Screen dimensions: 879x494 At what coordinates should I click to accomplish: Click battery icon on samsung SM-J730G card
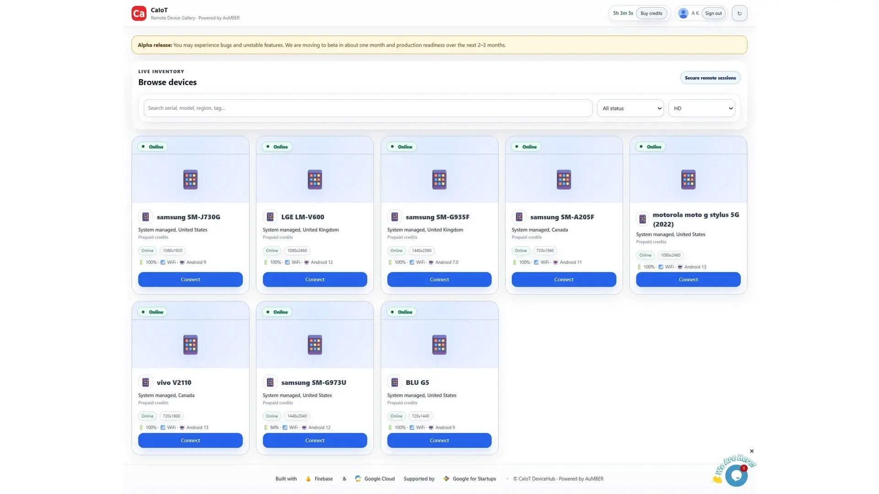coord(141,263)
